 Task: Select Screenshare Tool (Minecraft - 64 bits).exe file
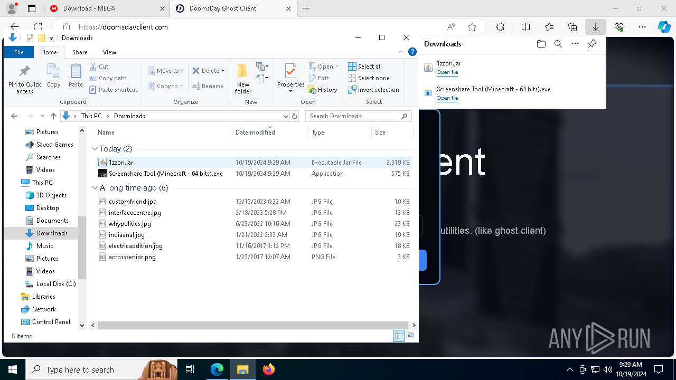253,174
